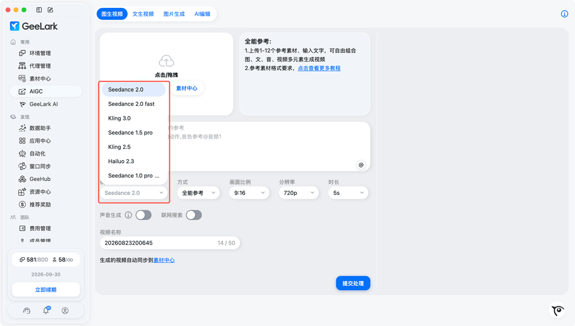Screen dimensions: 575x326
Task: Click the 素材中心 button under upload area
Action: 186,88
